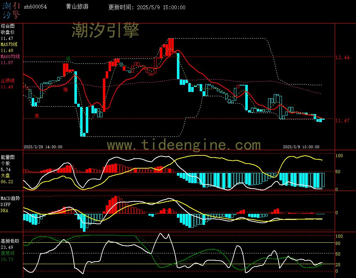Viewport: 356px width, 278px height.
Task: Click the 0 axis value in MACD panel
Action: tap(337, 213)
